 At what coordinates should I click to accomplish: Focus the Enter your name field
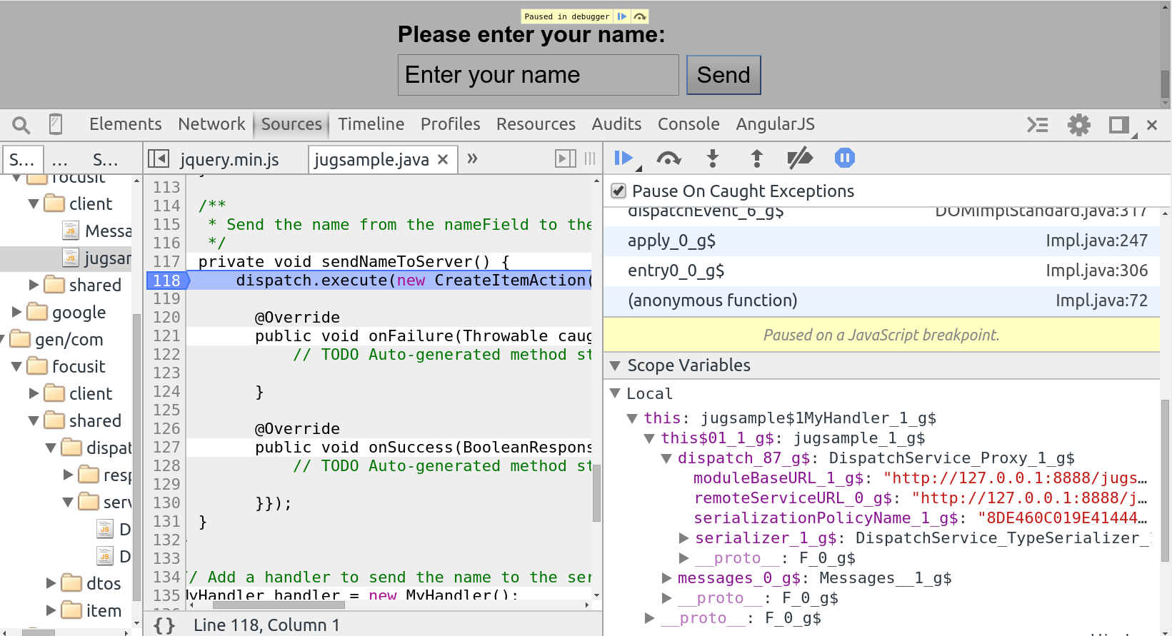[x=539, y=75]
